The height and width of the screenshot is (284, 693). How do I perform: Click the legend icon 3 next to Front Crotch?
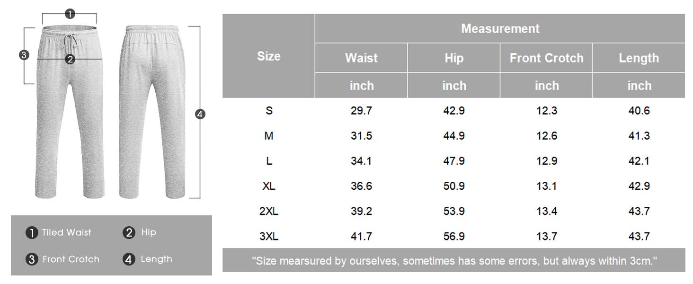point(32,259)
